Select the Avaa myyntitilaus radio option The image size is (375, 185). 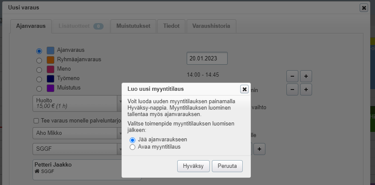click(x=133, y=147)
